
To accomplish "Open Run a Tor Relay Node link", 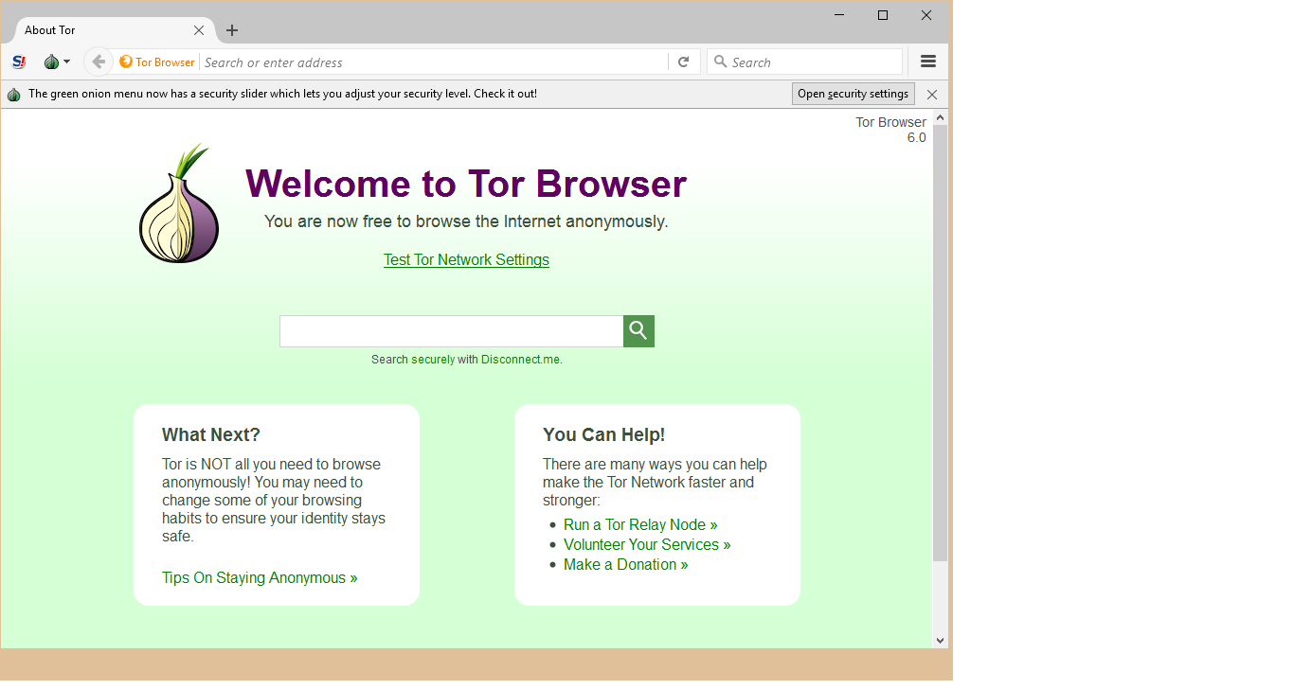I will pyautogui.click(x=640, y=524).
